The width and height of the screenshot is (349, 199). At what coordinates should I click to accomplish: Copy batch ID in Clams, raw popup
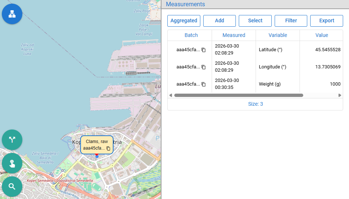[108, 148]
